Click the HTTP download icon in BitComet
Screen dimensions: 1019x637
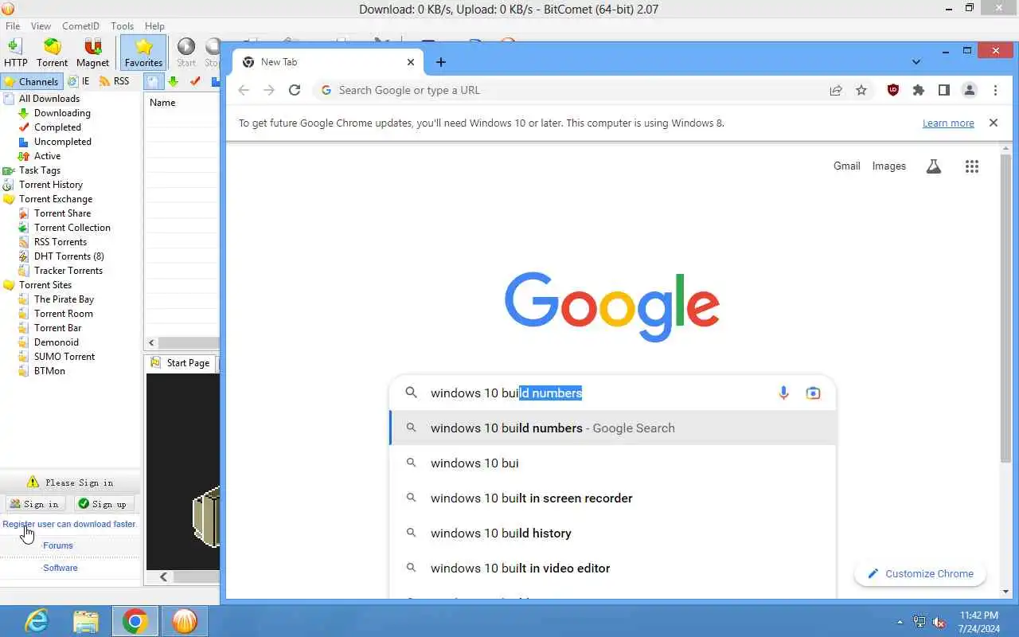pyautogui.click(x=15, y=53)
